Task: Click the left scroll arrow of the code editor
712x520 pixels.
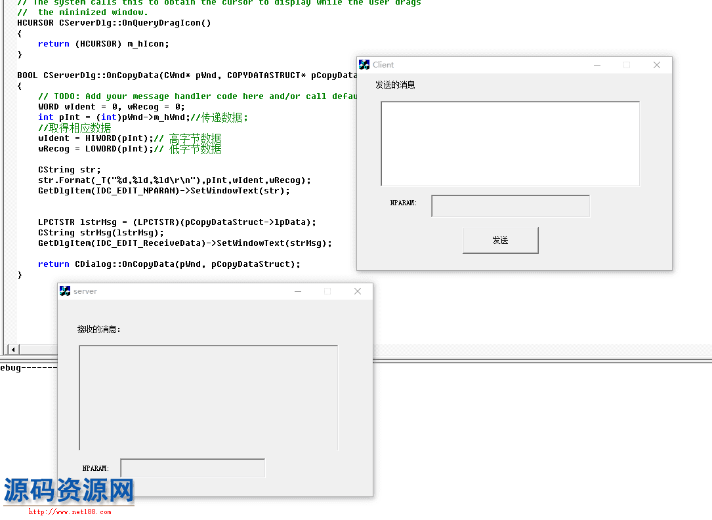Action: tap(13, 350)
